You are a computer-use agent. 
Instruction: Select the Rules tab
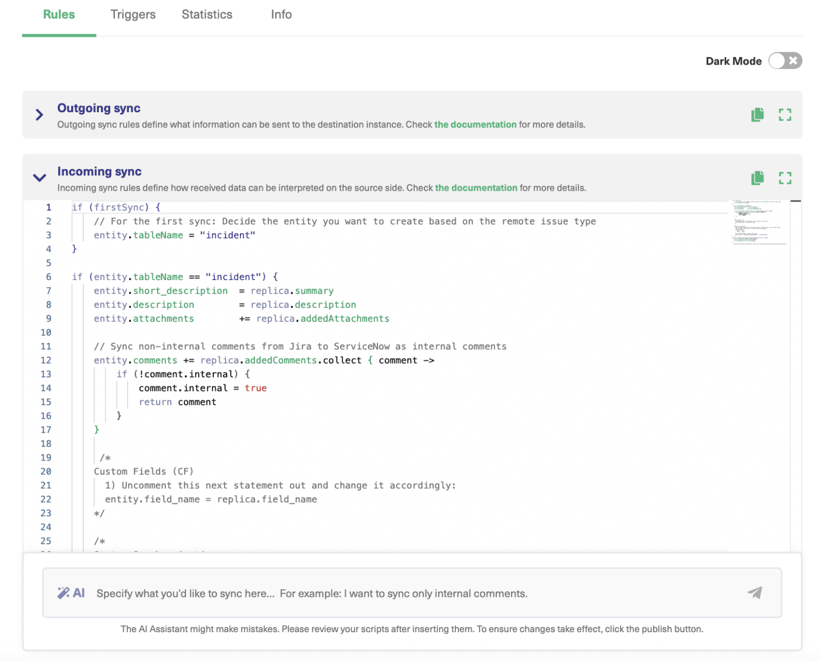coord(59,14)
